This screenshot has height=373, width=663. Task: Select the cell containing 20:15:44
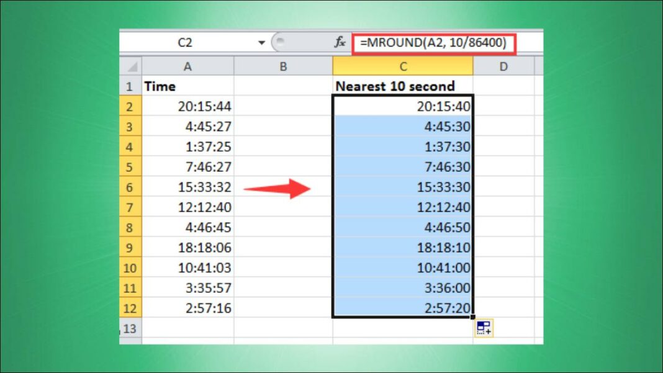pyautogui.click(x=187, y=106)
